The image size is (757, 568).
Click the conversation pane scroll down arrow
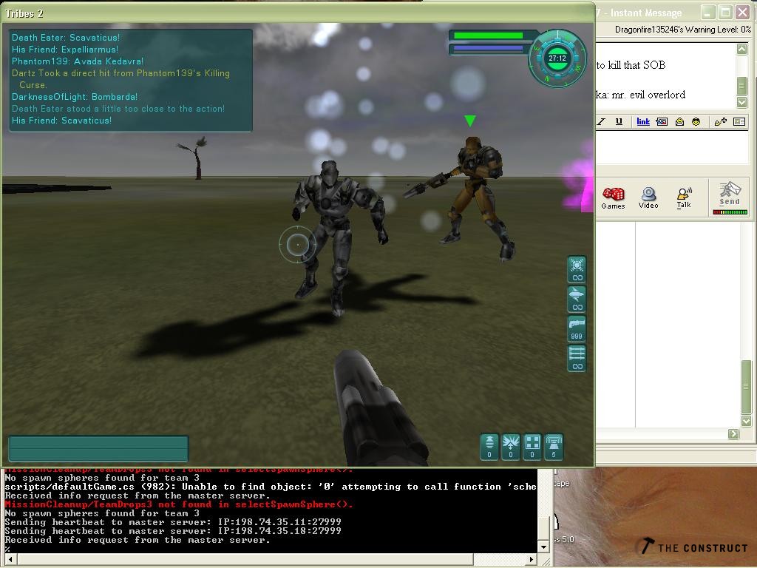tap(742, 102)
